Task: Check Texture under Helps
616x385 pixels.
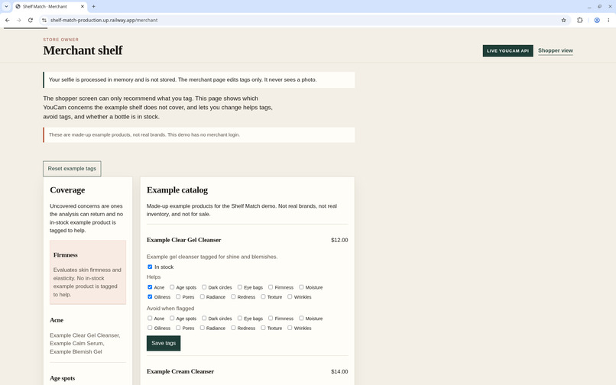Action: (x=263, y=296)
